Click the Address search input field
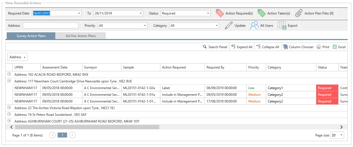This screenshot has width=353, height=147. pyautogui.click(x=51, y=26)
